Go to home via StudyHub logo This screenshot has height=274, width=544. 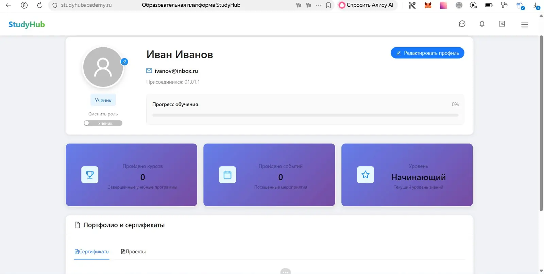(x=27, y=25)
